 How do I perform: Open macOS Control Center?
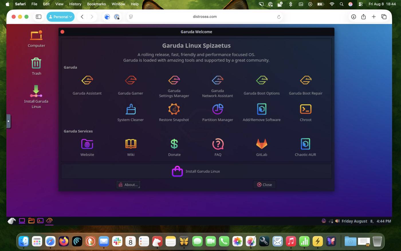[x=361, y=4]
